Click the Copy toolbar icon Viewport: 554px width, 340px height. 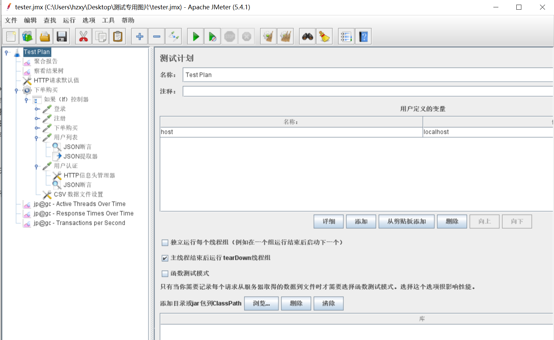click(101, 36)
